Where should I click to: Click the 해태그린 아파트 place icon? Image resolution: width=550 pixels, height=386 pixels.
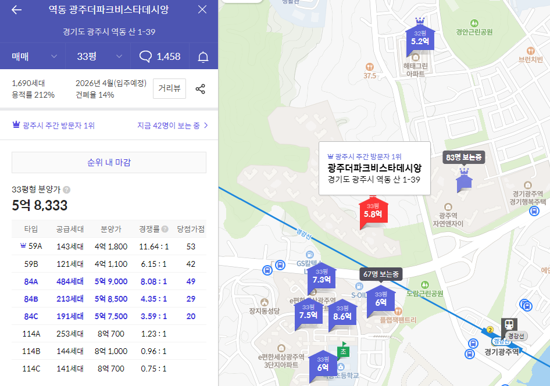point(416,57)
